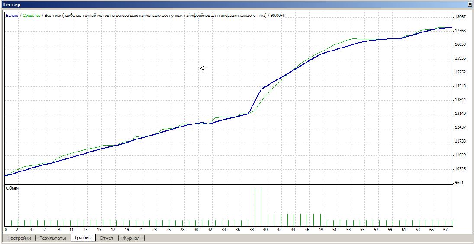This screenshot has width=474, height=244.
Task: Click the 15252 axis value
Action: coord(460,72)
